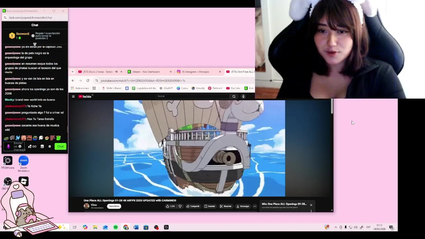Open Stelle's Board bookmark

112,88
